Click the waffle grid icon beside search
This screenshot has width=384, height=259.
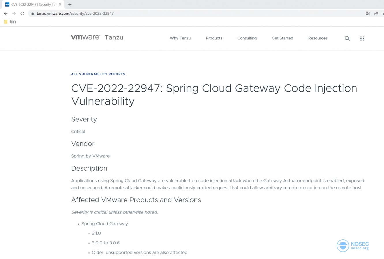point(362,38)
